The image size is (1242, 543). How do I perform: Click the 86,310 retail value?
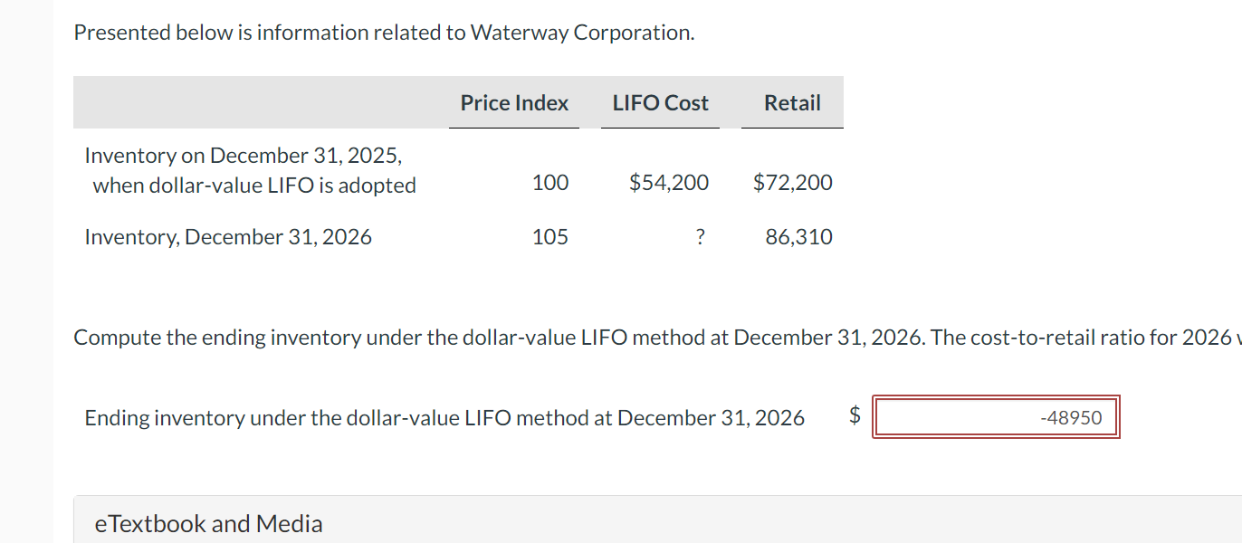(x=798, y=237)
